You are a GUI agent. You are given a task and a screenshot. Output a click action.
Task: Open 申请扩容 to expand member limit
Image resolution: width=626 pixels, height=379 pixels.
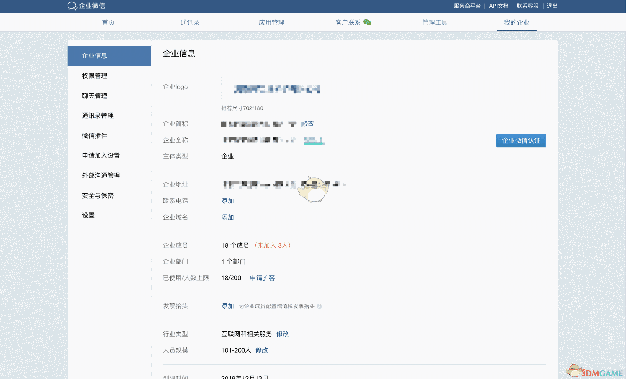pos(262,277)
